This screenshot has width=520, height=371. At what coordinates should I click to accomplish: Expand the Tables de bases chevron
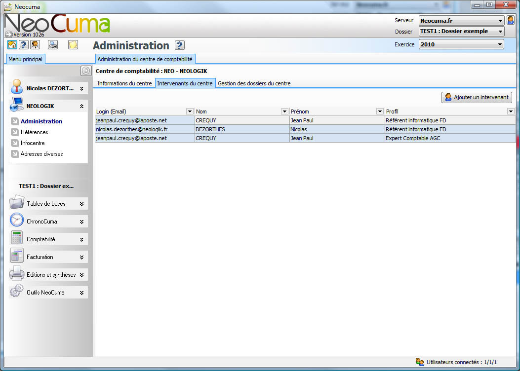point(81,204)
